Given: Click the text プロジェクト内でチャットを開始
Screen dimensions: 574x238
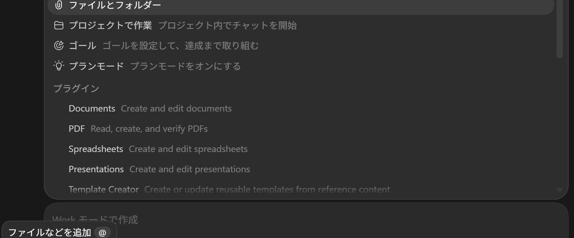Looking at the screenshot, I should pos(227,26).
